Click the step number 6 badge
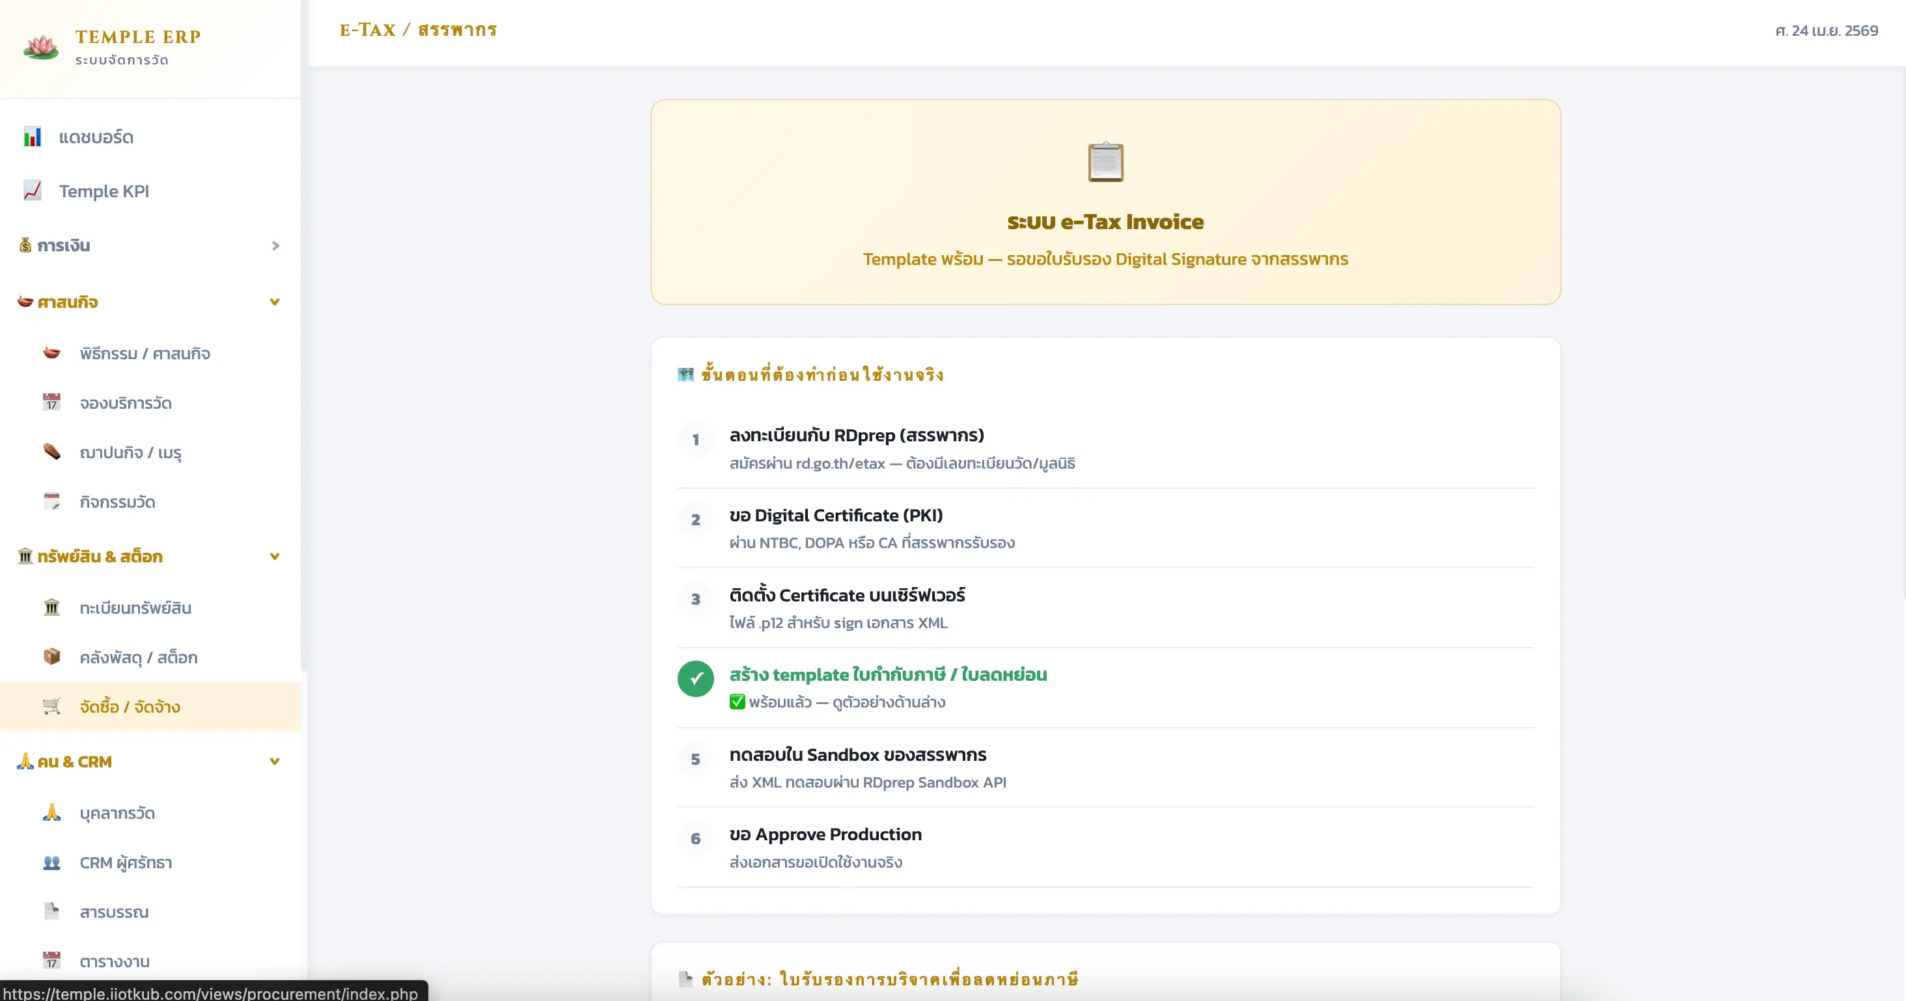Image resolution: width=1906 pixels, height=1001 pixels. click(x=695, y=838)
